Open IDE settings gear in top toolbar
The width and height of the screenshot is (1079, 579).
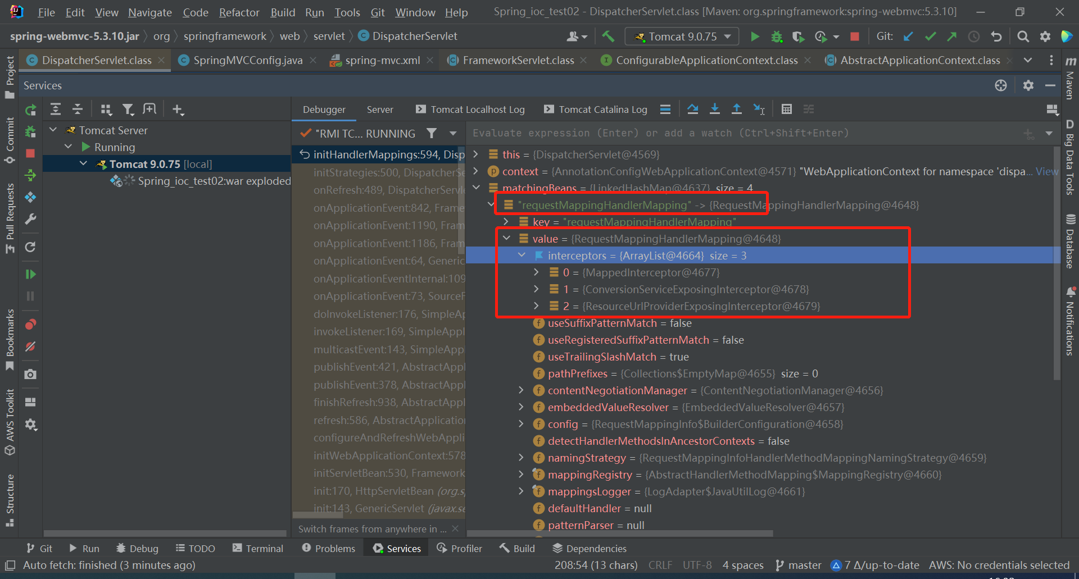[x=1045, y=37]
